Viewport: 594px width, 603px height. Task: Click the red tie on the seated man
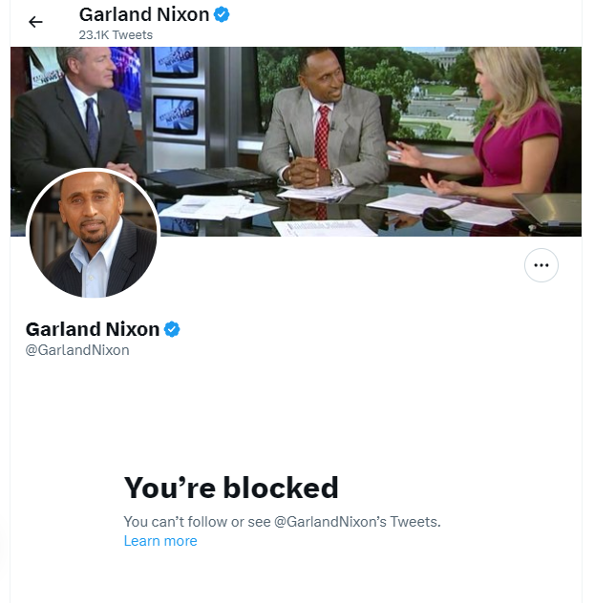pos(322,136)
